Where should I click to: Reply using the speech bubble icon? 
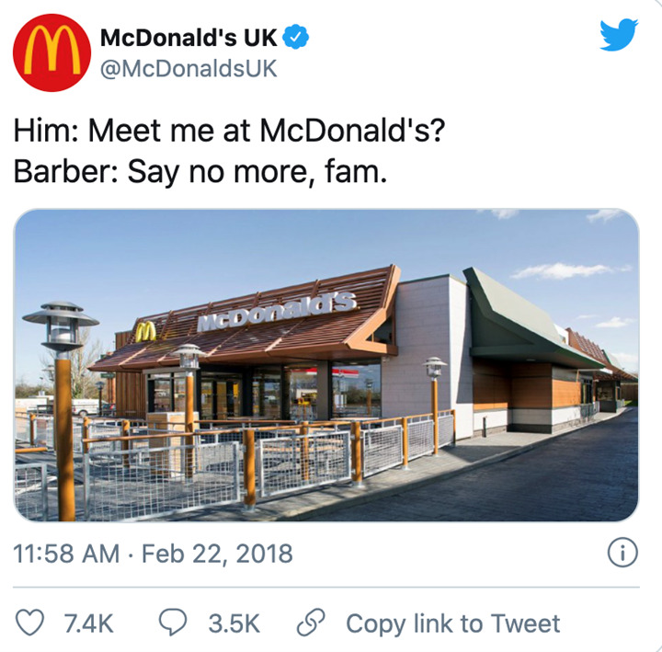(173, 623)
